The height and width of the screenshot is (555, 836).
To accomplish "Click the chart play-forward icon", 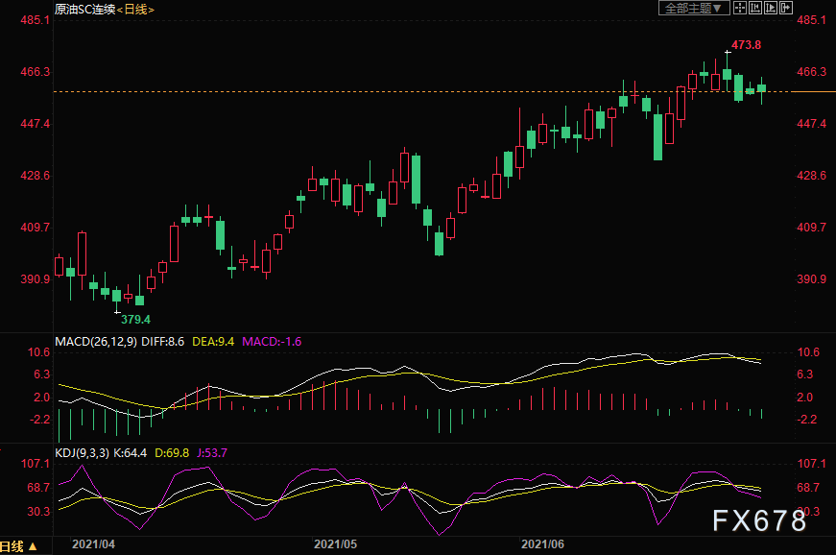I will tap(772, 8).
